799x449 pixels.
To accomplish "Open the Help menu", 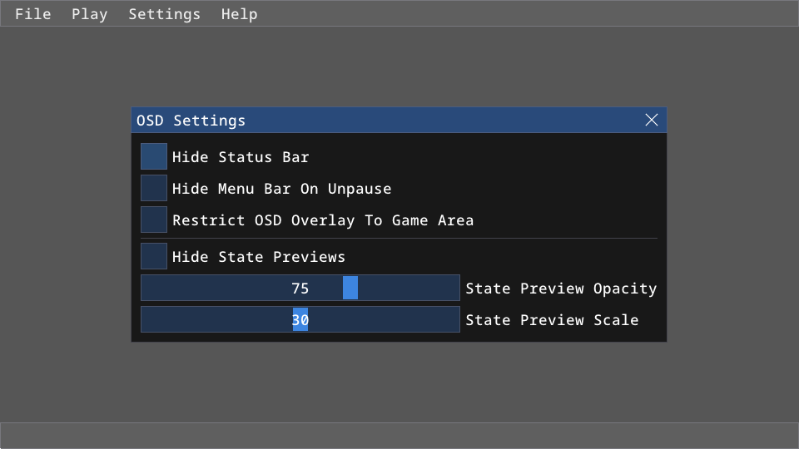I will (x=239, y=14).
